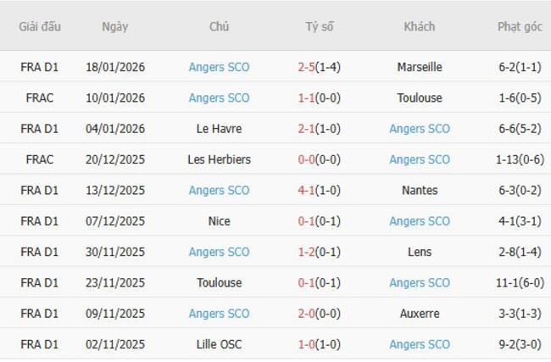This screenshot has height=362, width=551.
Task: Open the 2-1 Le Havre match score
Action: coord(306,129)
